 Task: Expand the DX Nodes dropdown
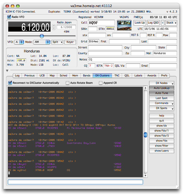(162, 83)
